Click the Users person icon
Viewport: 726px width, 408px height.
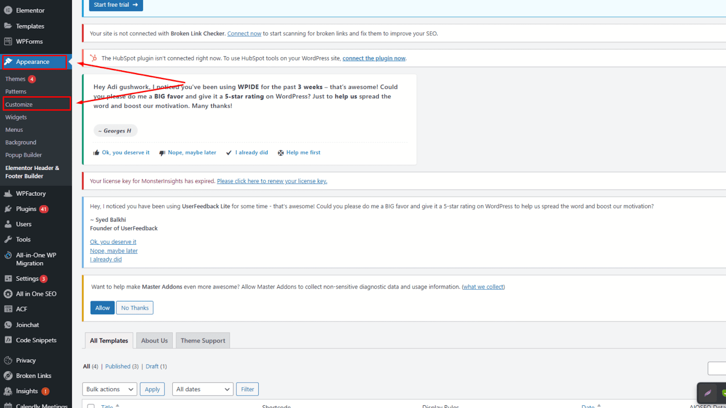(8, 224)
